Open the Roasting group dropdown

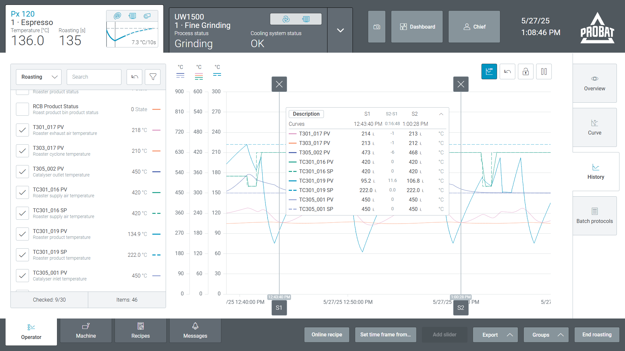[39, 77]
